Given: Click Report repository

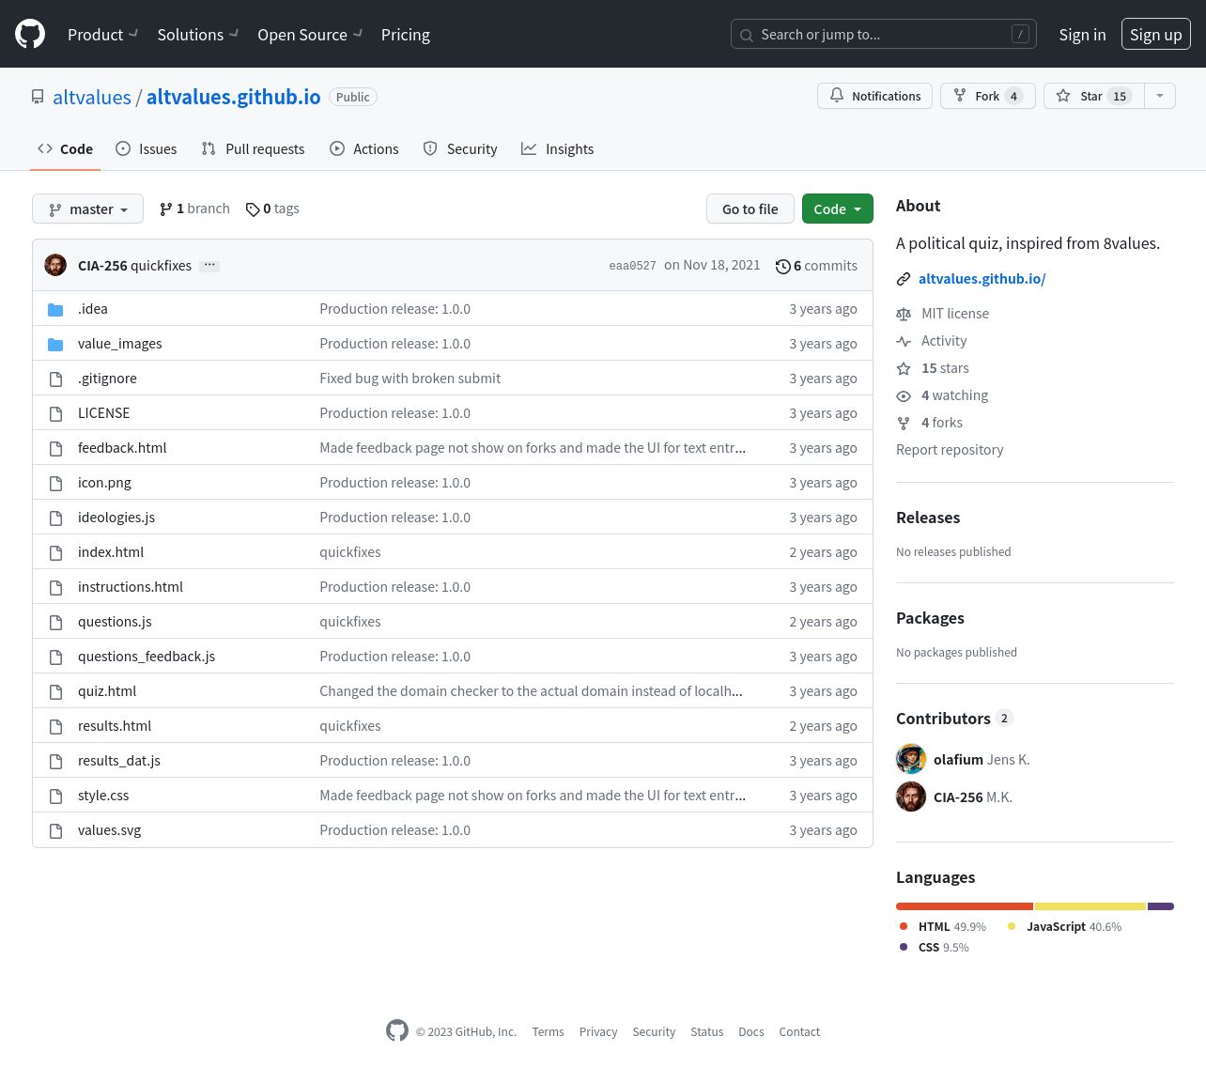Looking at the screenshot, I should 950,450.
